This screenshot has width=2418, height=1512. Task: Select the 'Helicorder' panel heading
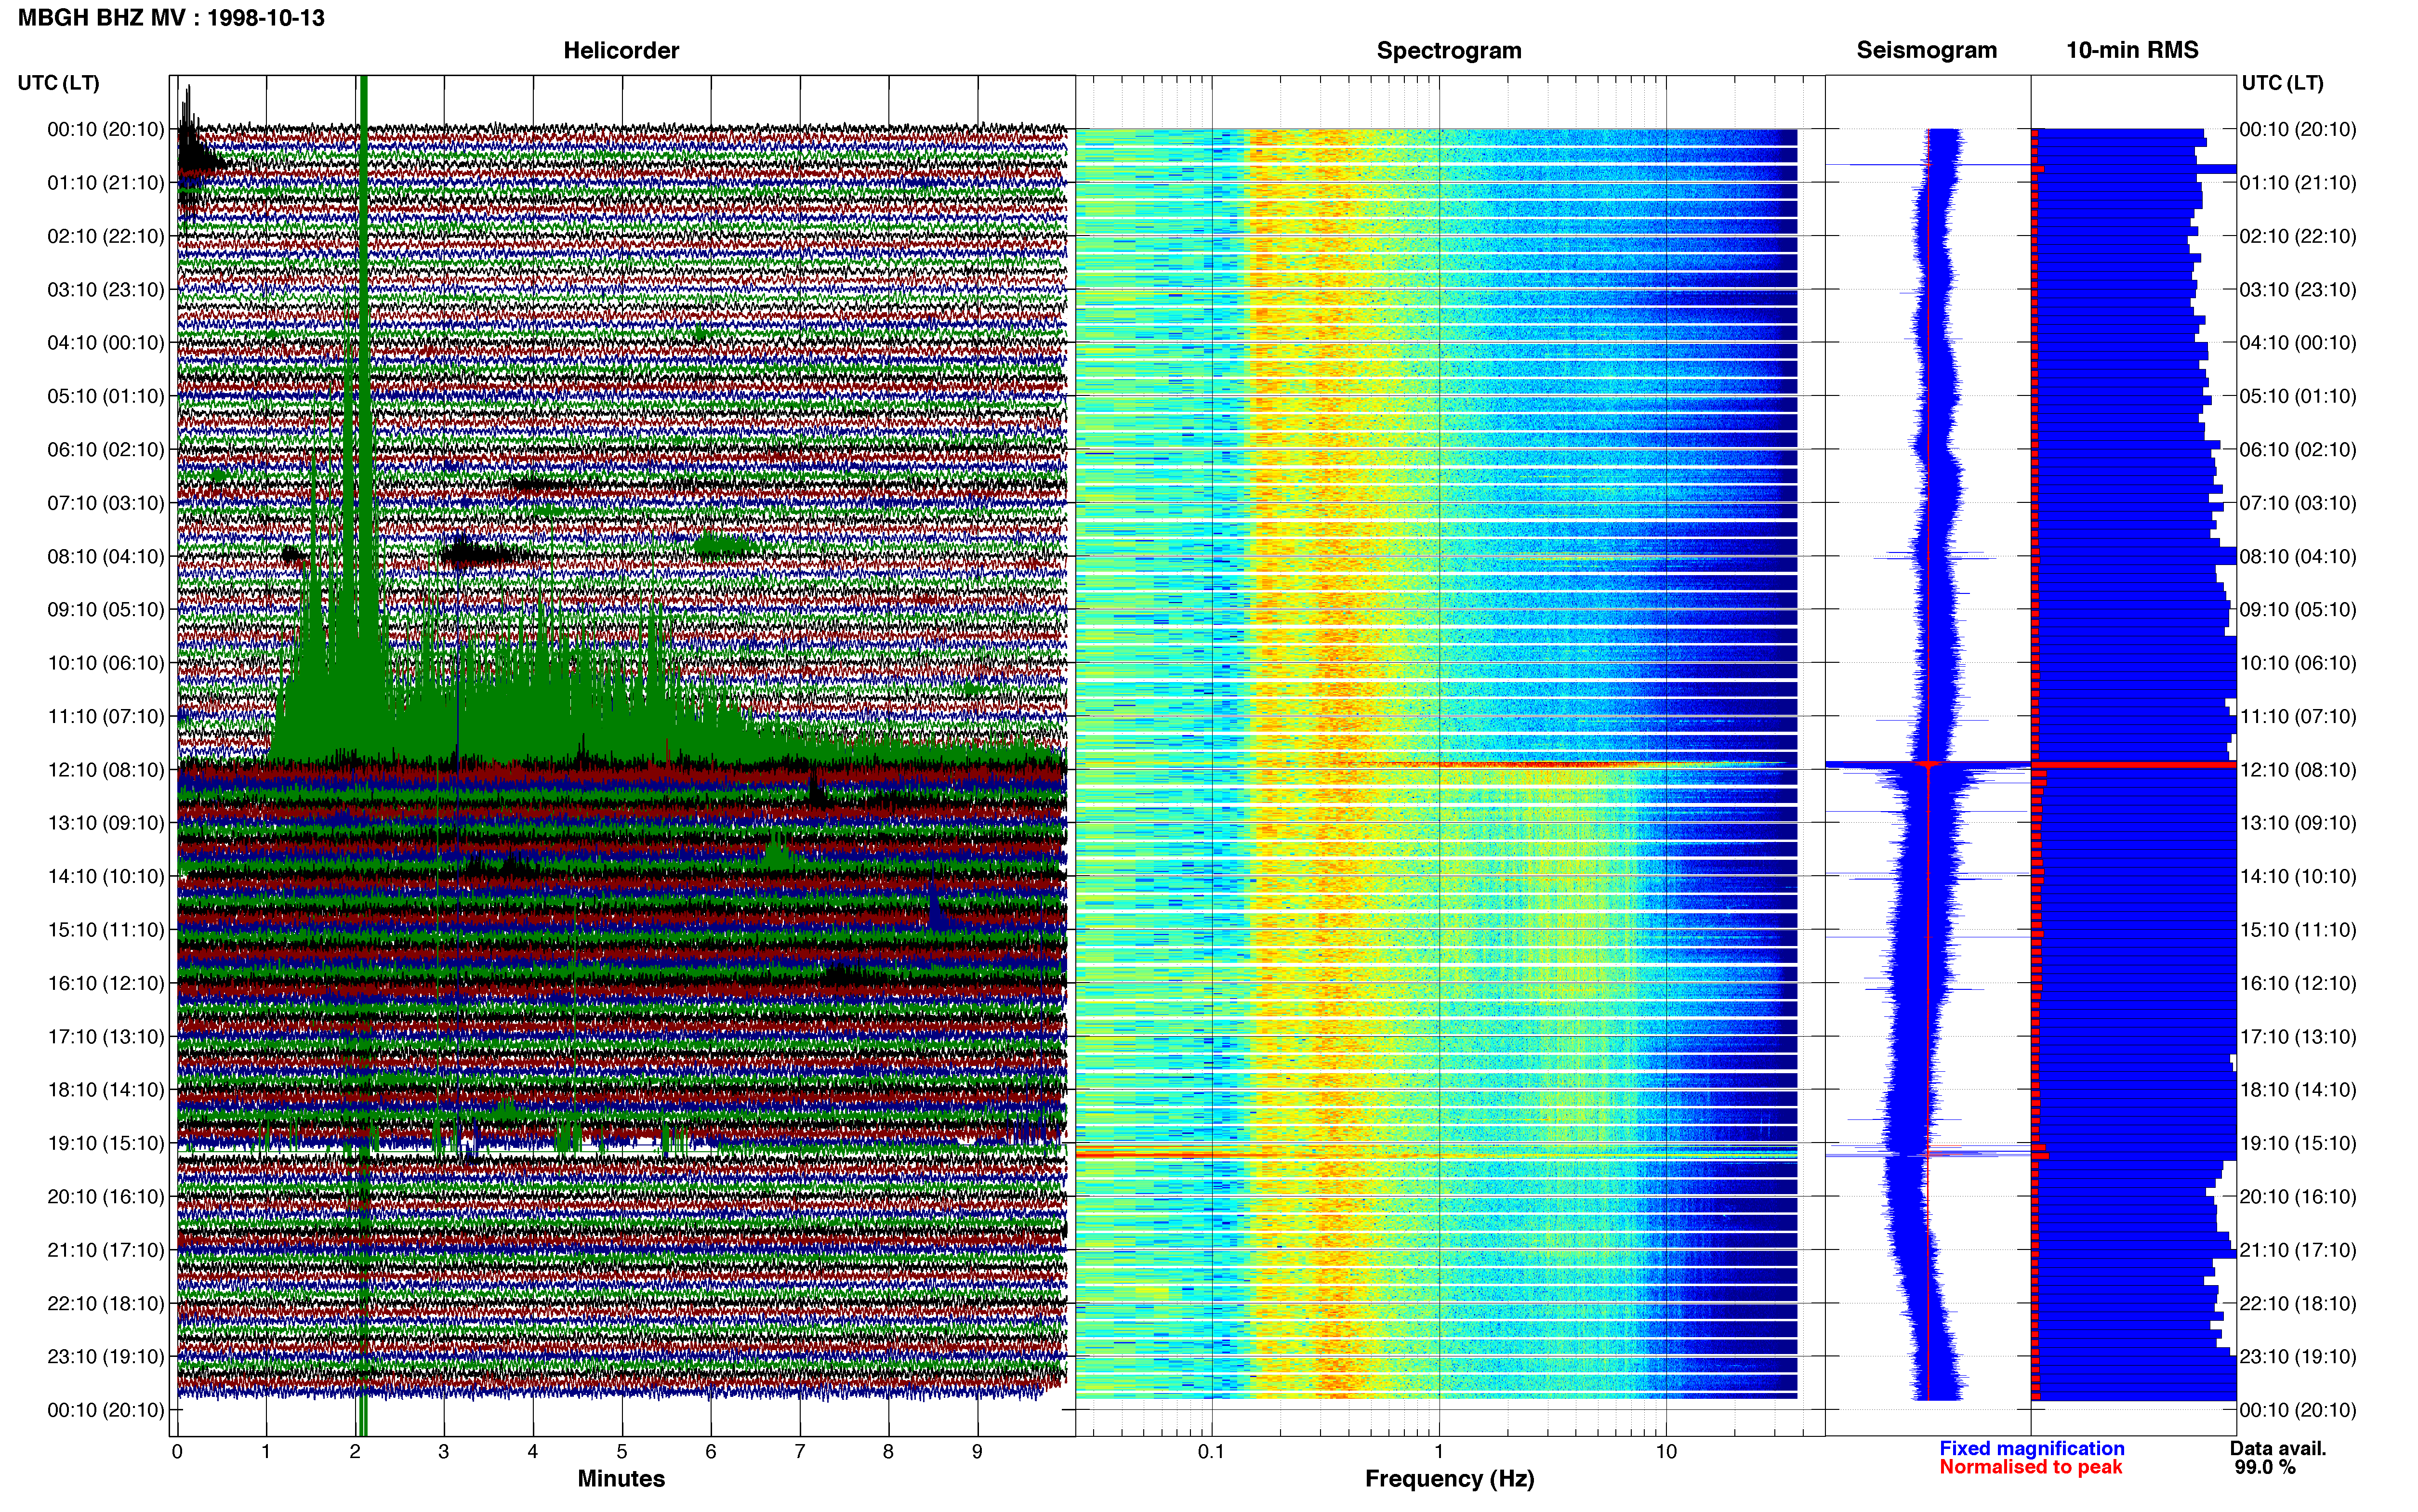(x=621, y=50)
